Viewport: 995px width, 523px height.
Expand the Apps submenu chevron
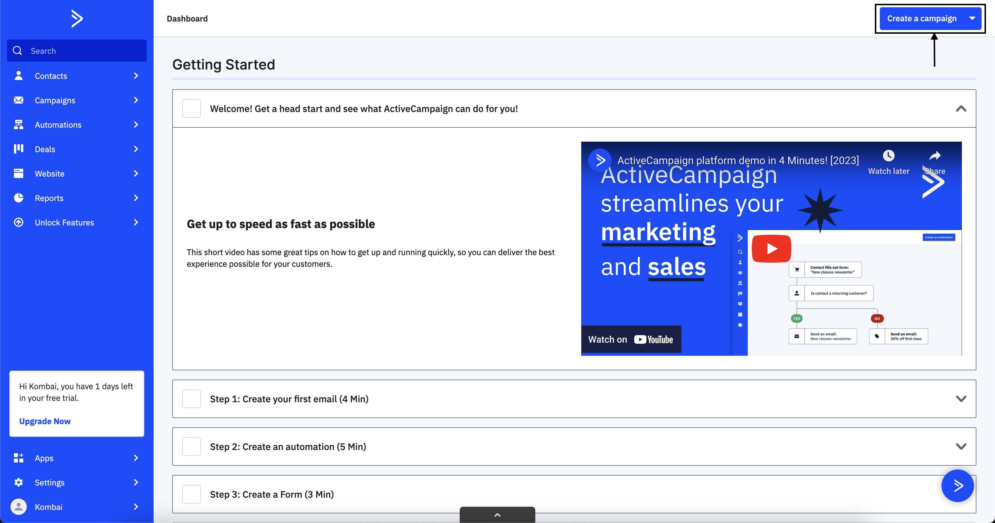point(136,458)
